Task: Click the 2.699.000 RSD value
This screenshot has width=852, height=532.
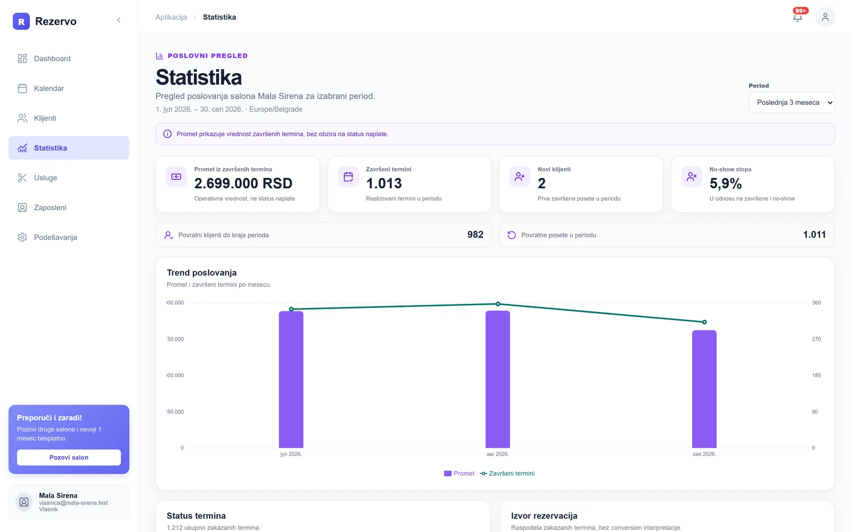Action: 243,184
